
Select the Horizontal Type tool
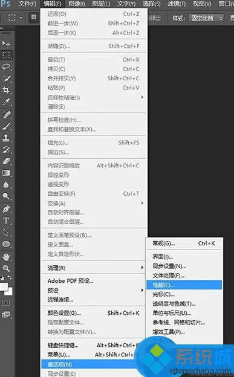(x=6, y=221)
